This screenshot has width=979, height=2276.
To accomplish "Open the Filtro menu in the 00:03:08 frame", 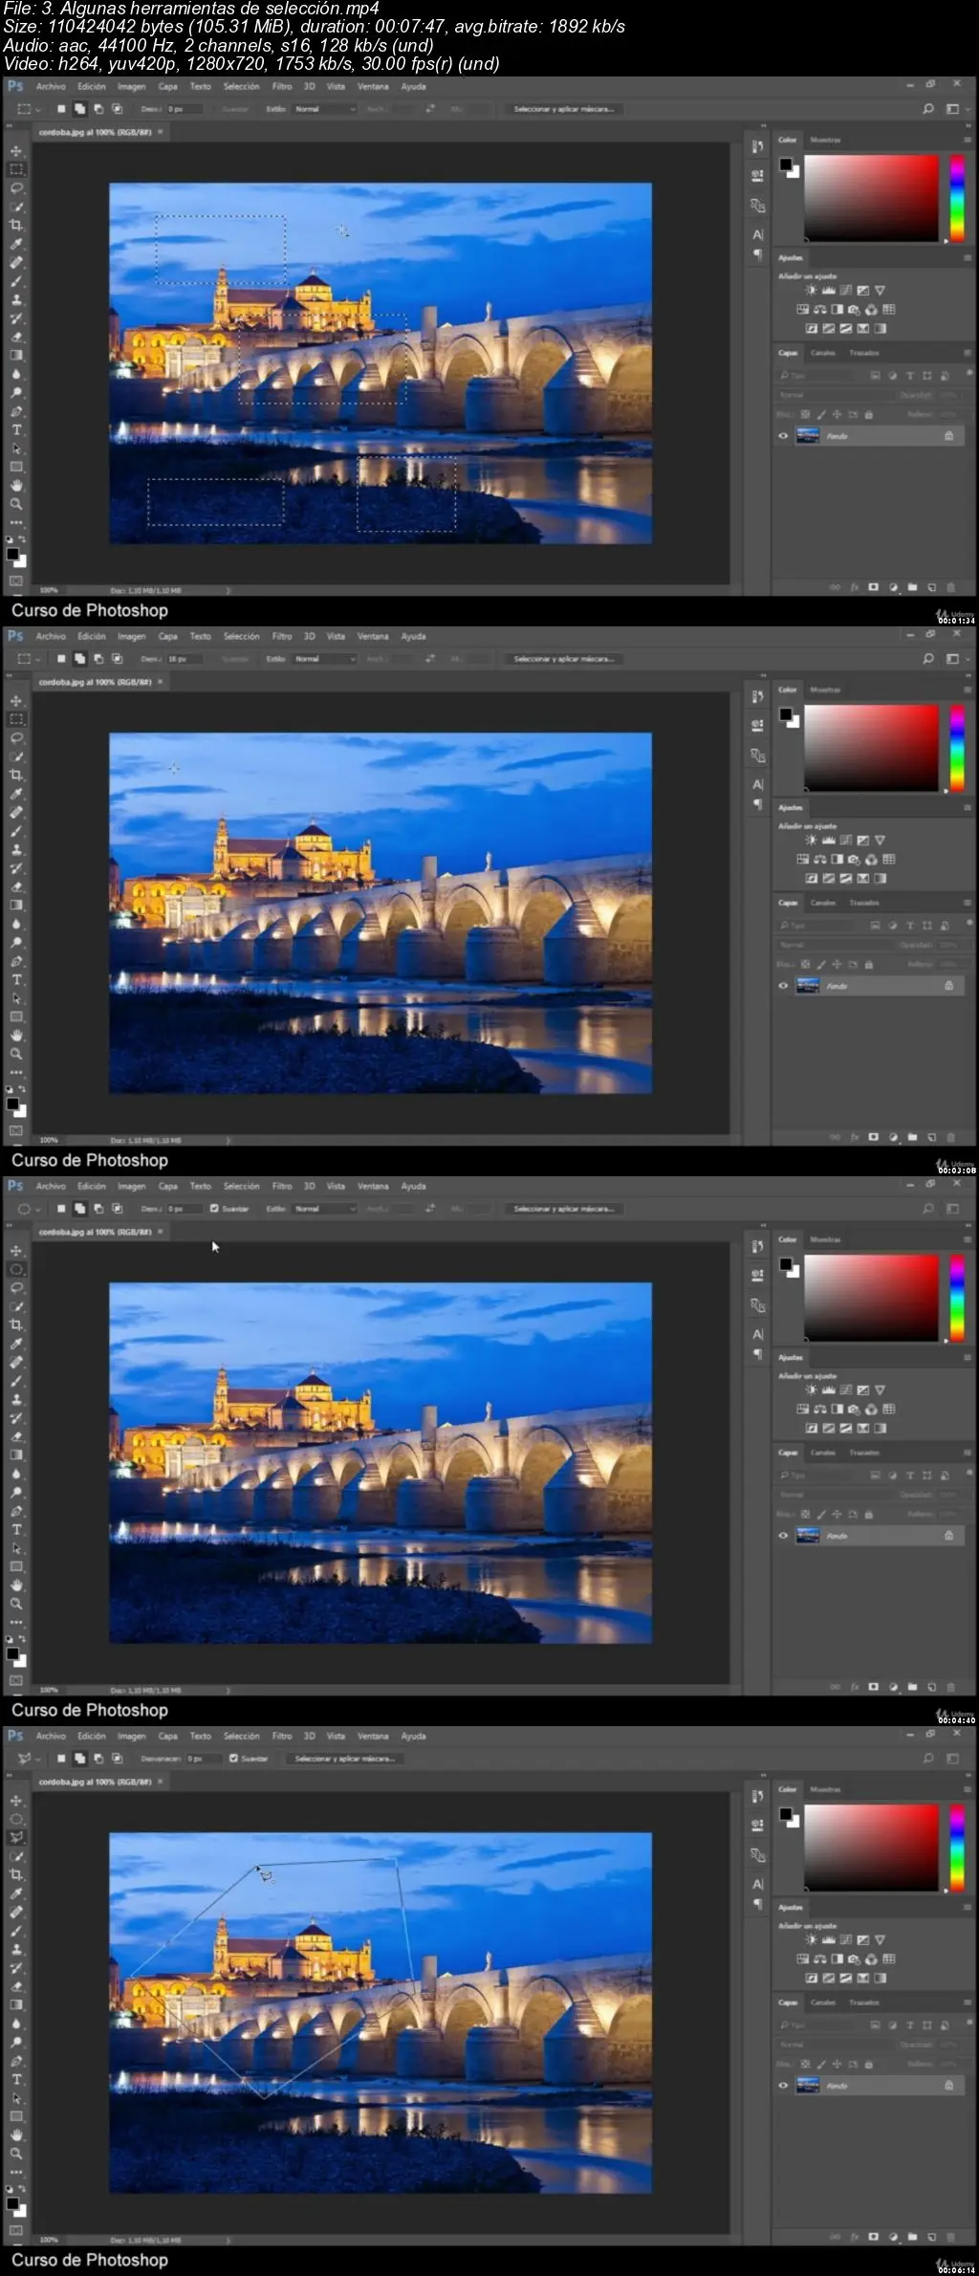I will [x=282, y=636].
